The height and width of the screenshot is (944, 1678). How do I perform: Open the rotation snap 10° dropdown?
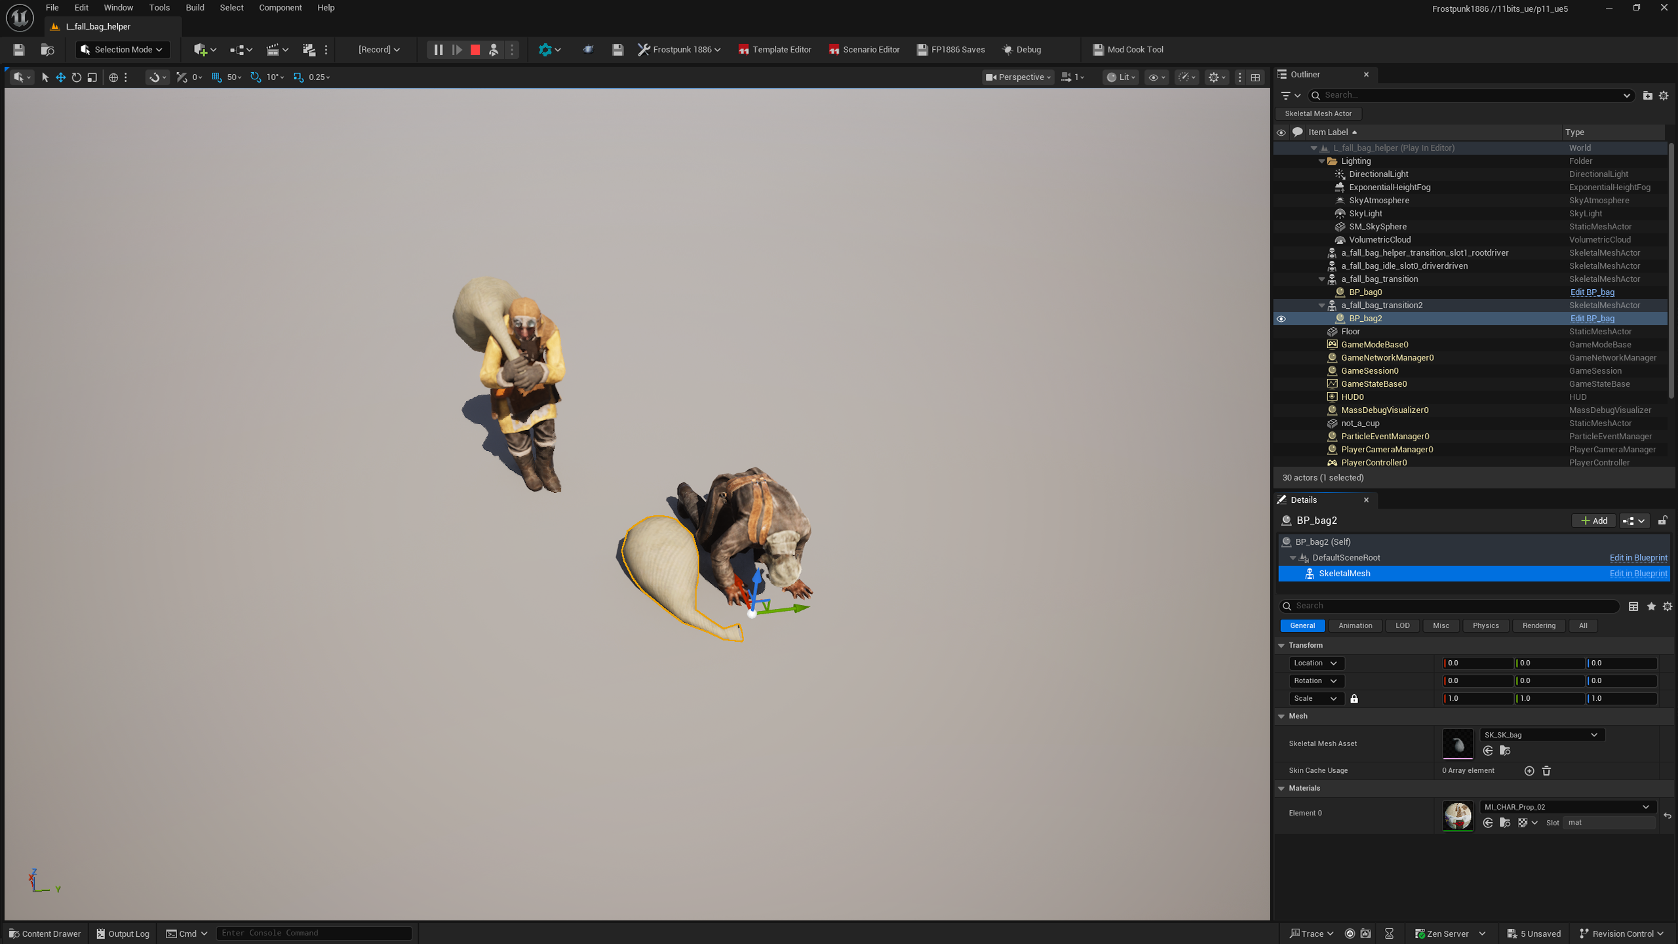click(275, 77)
